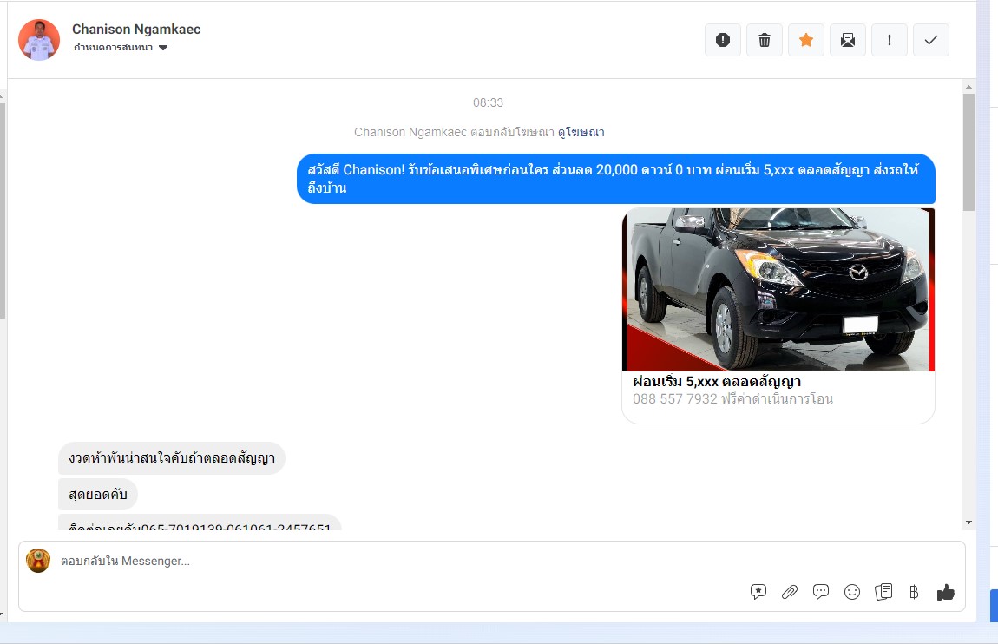The width and height of the screenshot is (998, 644).
Task: Click the Baht payment request icon
Action: click(x=914, y=592)
